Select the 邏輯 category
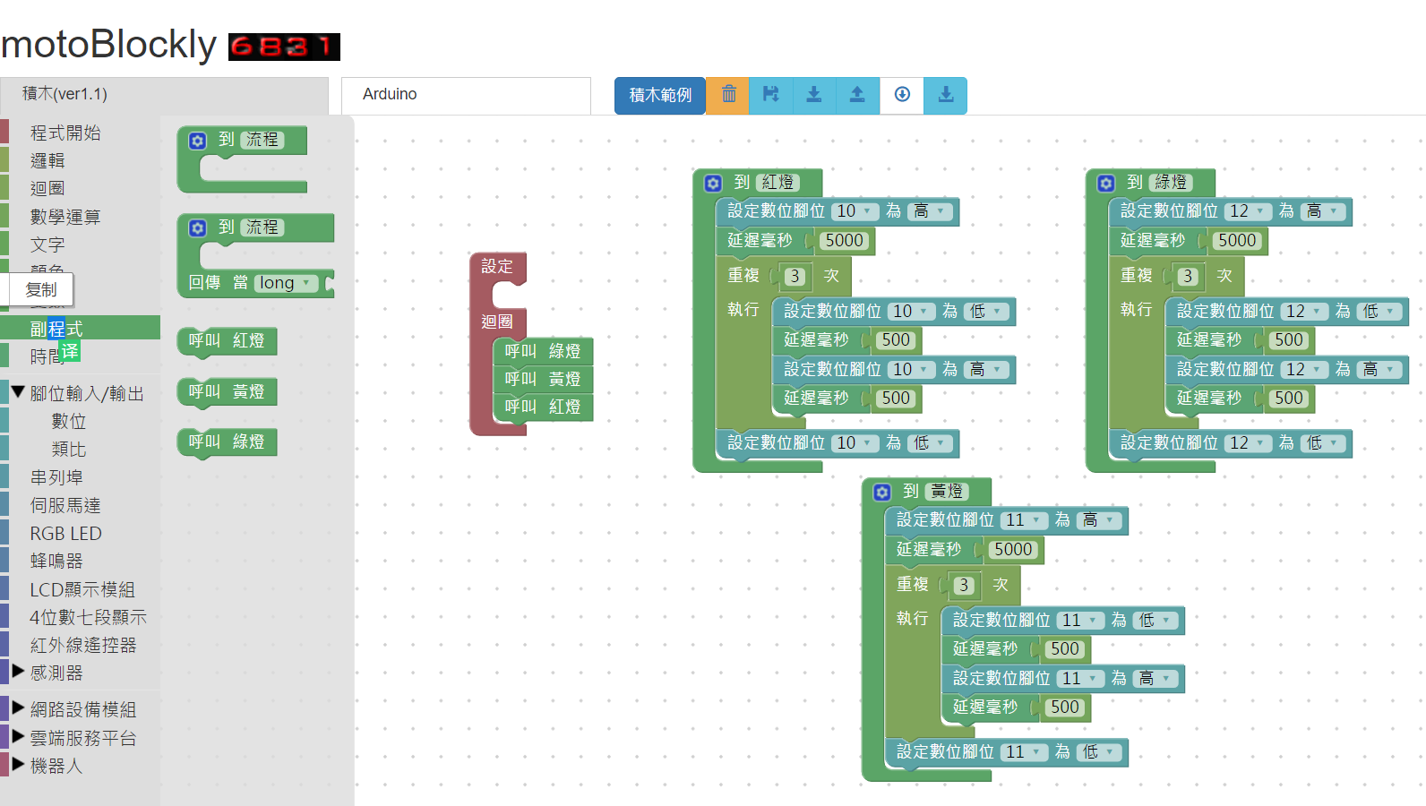1426x806 pixels. [x=47, y=160]
